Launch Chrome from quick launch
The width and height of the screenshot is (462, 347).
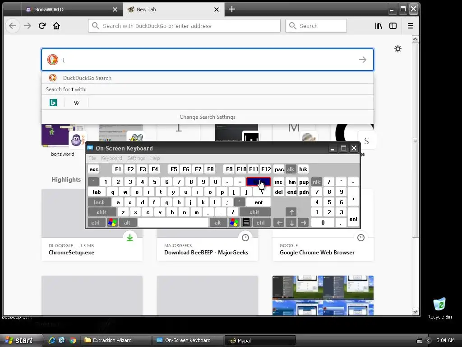(x=73, y=340)
